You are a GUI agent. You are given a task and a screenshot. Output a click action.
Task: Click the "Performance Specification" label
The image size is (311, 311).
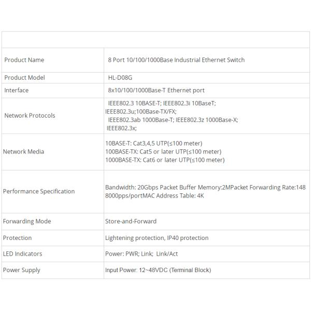(x=39, y=191)
